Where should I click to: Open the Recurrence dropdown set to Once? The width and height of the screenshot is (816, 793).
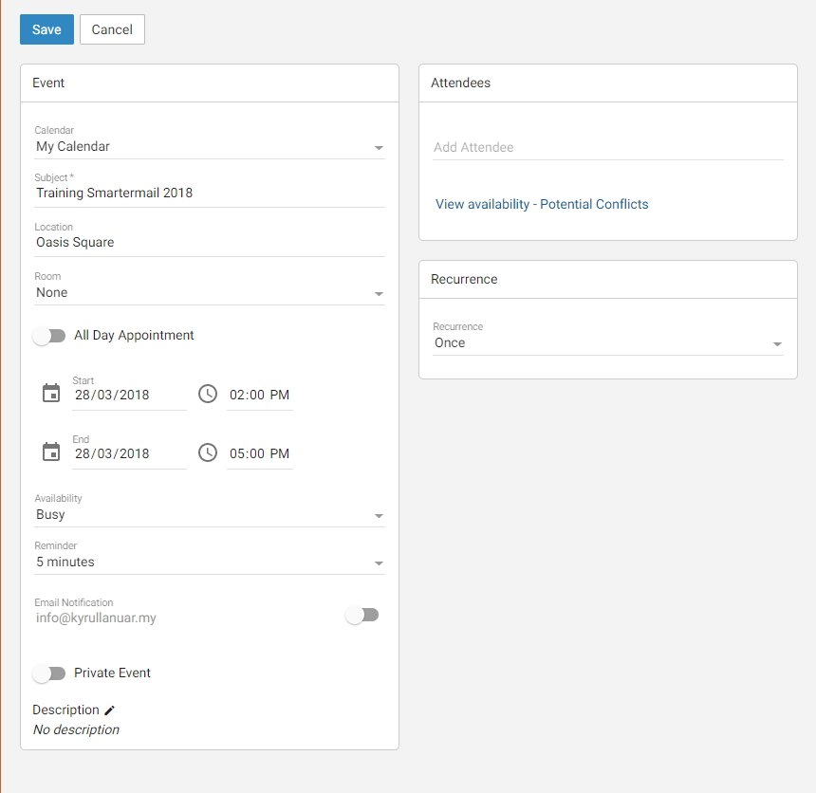pyautogui.click(x=608, y=342)
